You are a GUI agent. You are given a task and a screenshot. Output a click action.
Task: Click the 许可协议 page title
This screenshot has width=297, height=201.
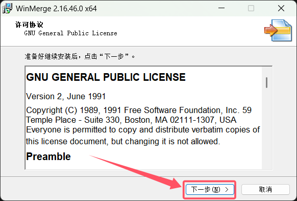[29, 25]
